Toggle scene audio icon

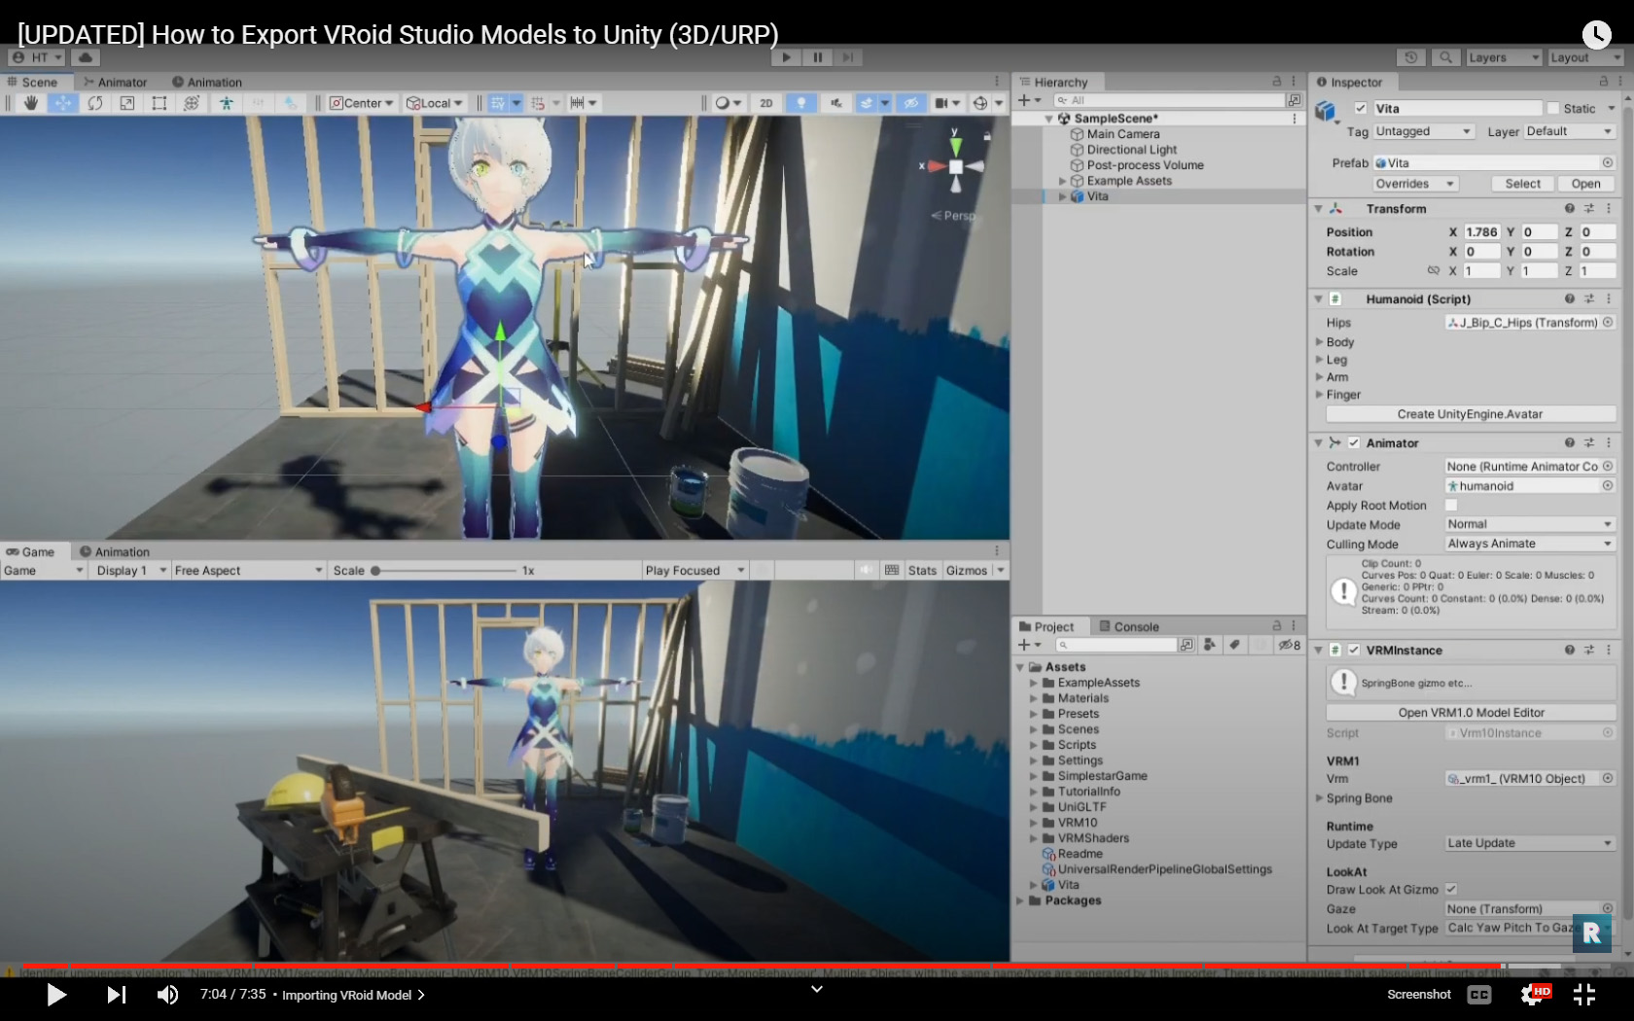(x=835, y=103)
